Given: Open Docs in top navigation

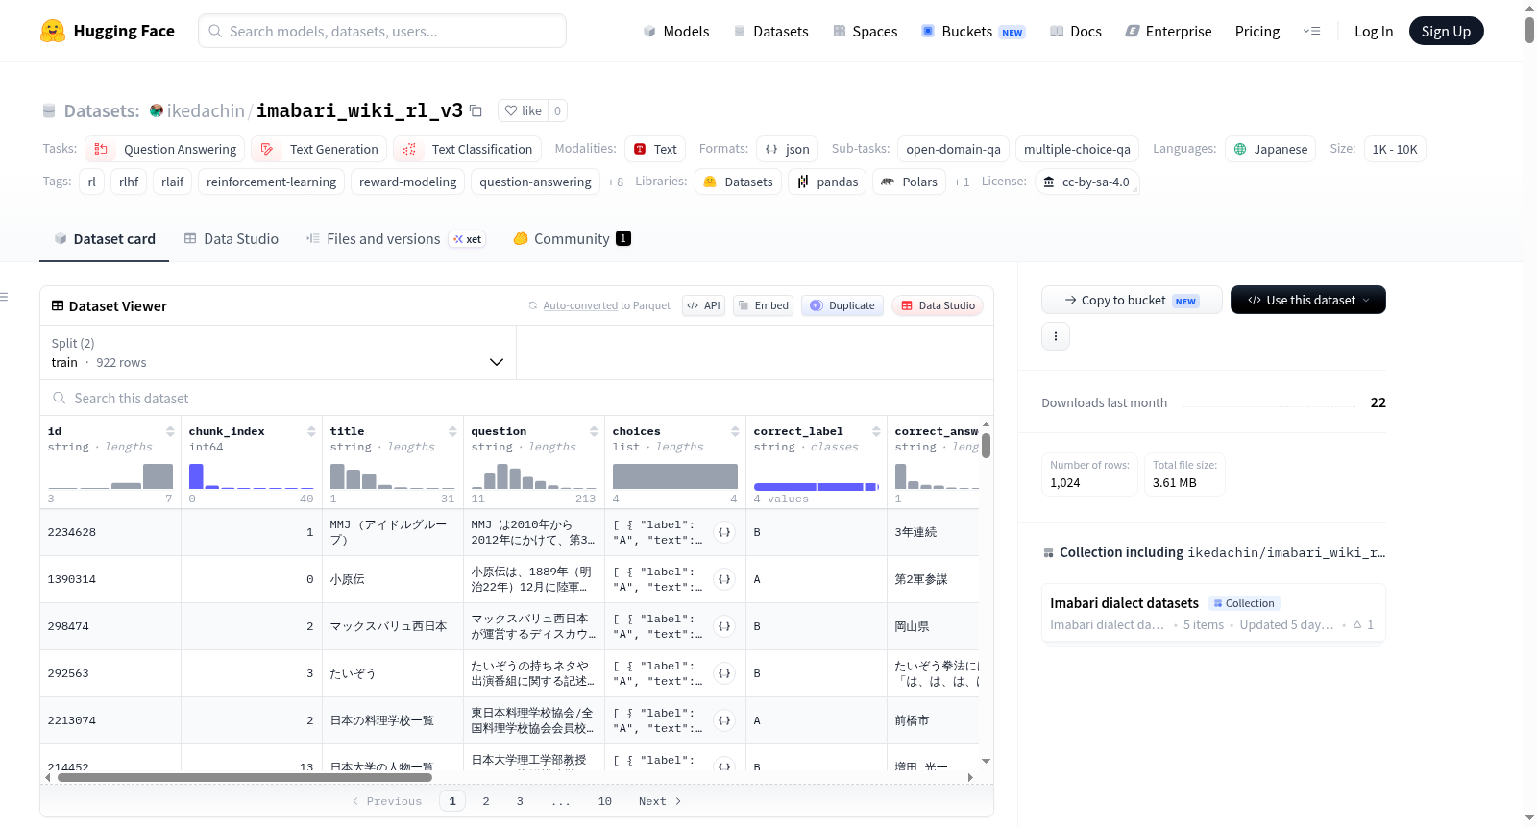Looking at the screenshot, I should [x=1075, y=31].
